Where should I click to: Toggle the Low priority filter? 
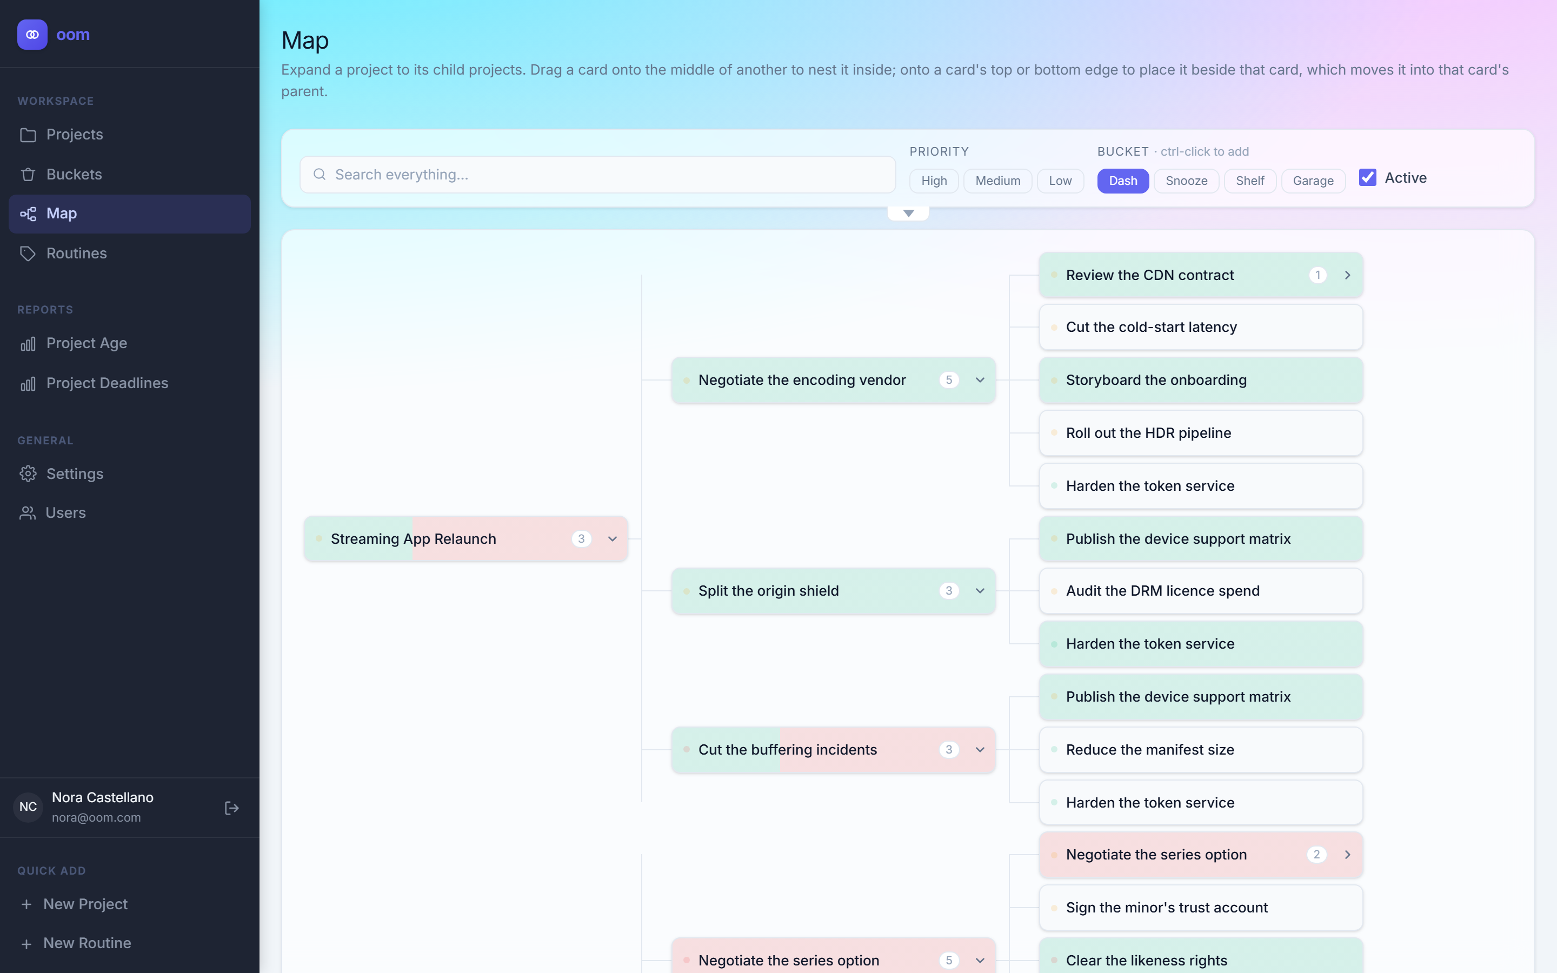pyautogui.click(x=1060, y=181)
